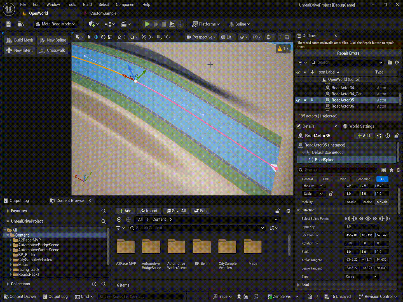Activate the Translate move gizmo tool

coord(96,37)
